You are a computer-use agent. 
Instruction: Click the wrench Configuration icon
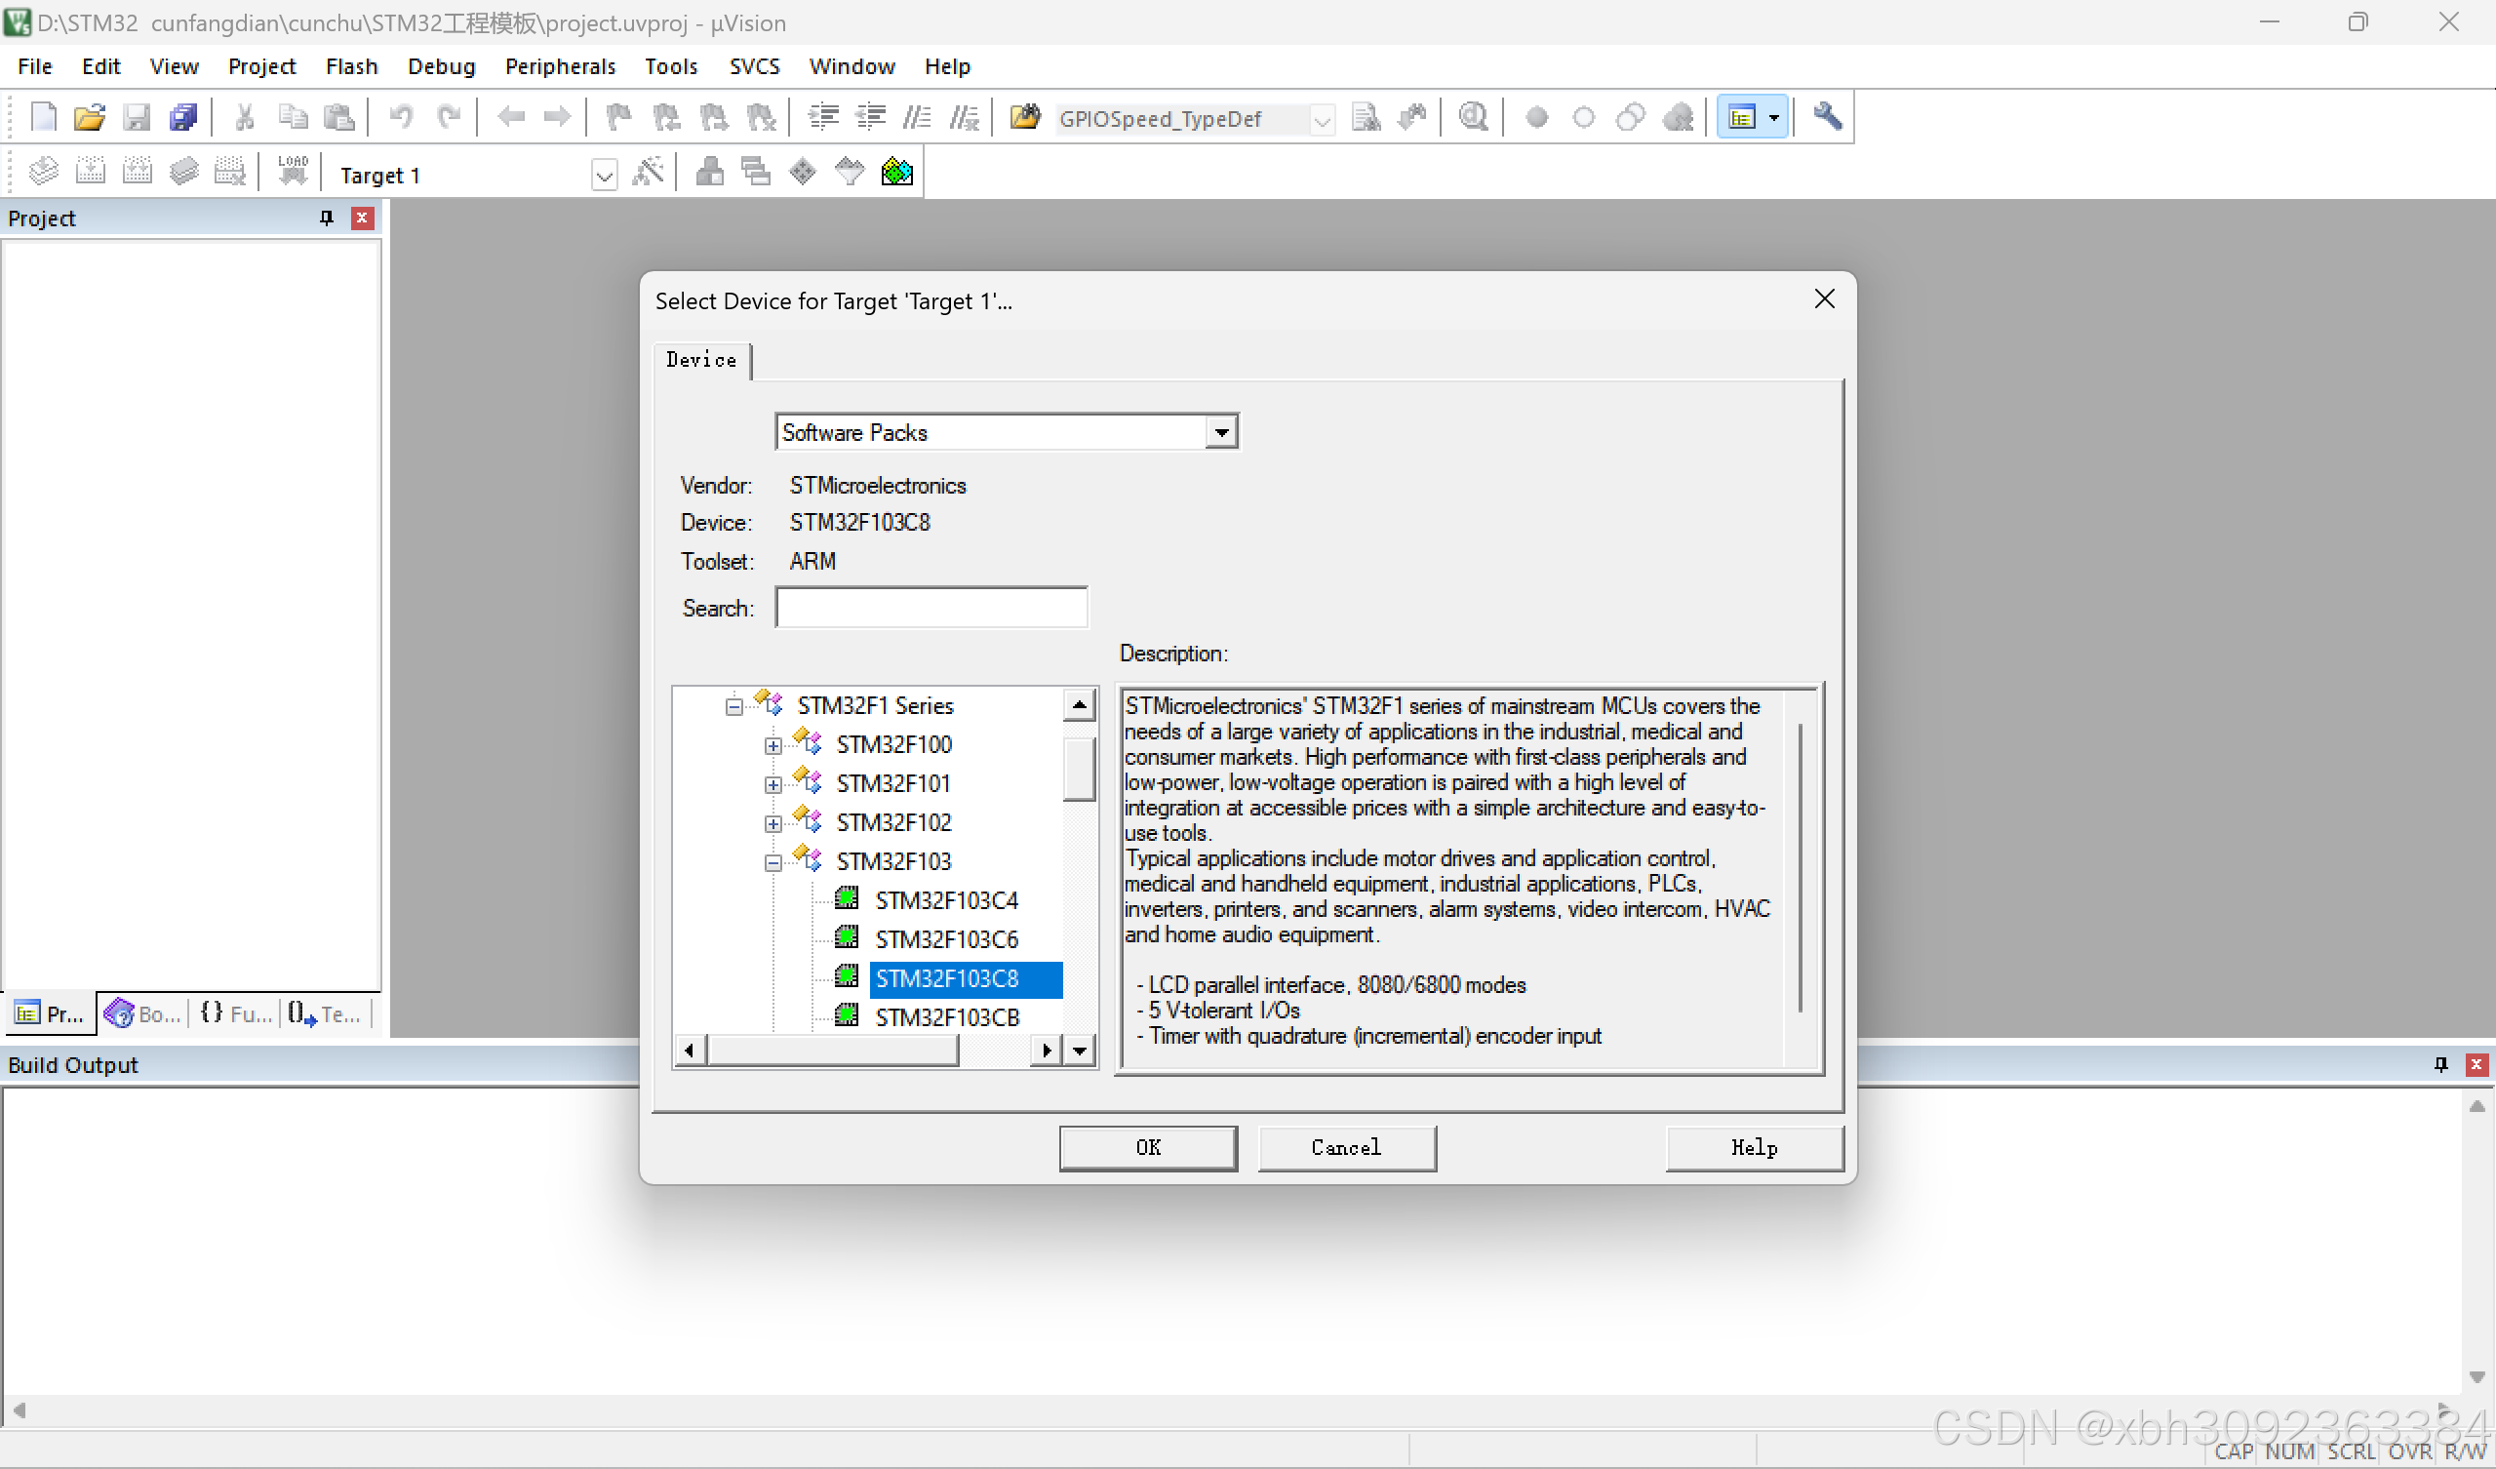[x=1827, y=117]
